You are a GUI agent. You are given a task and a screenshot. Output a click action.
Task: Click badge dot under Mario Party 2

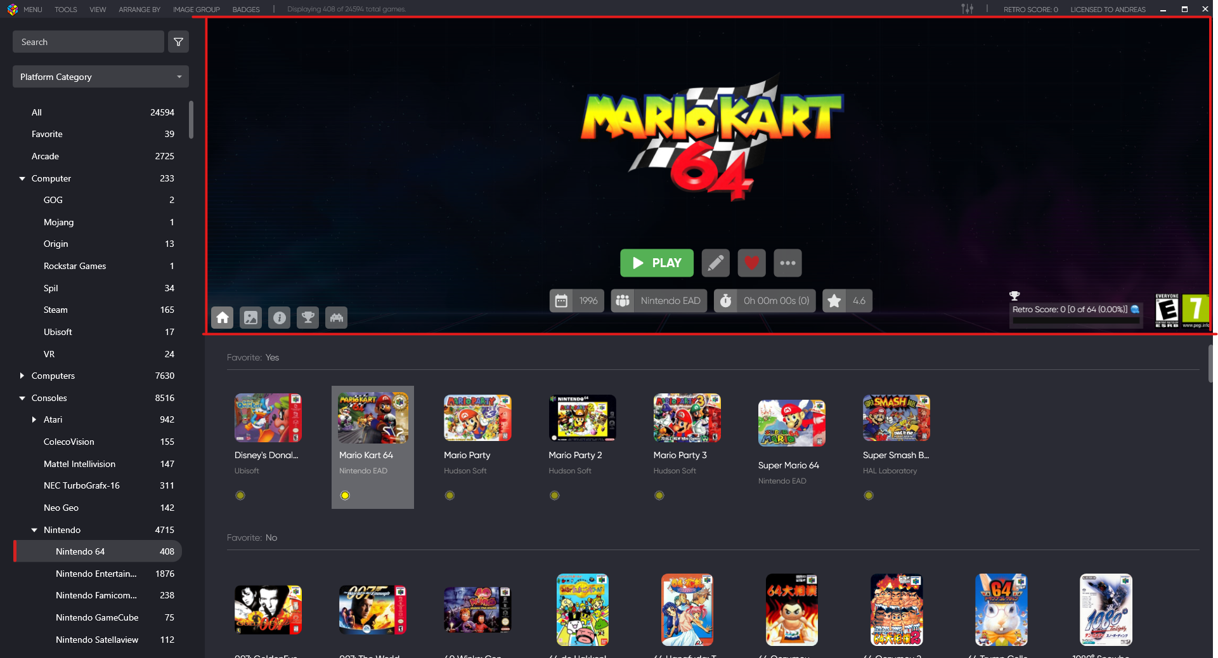click(x=555, y=496)
